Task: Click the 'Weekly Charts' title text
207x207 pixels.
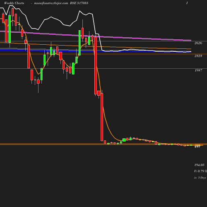Action: tap(14, 3)
